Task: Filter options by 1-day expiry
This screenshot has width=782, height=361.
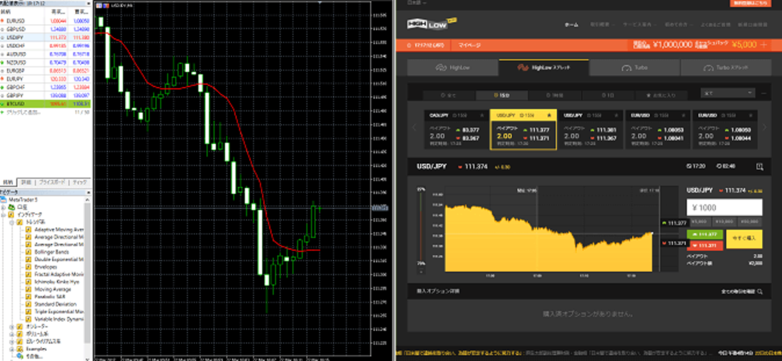Action: click(x=608, y=94)
